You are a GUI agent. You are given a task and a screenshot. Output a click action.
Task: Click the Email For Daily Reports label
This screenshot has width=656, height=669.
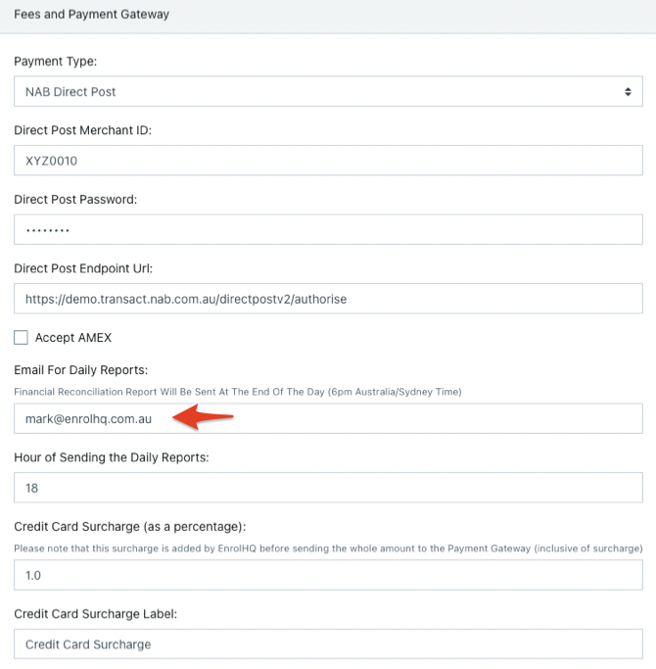point(80,369)
